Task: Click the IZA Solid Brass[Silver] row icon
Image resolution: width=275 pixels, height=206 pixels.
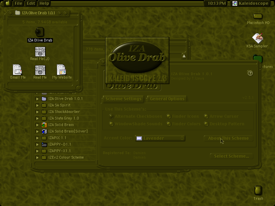Action: pyautogui.click(x=44, y=131)
